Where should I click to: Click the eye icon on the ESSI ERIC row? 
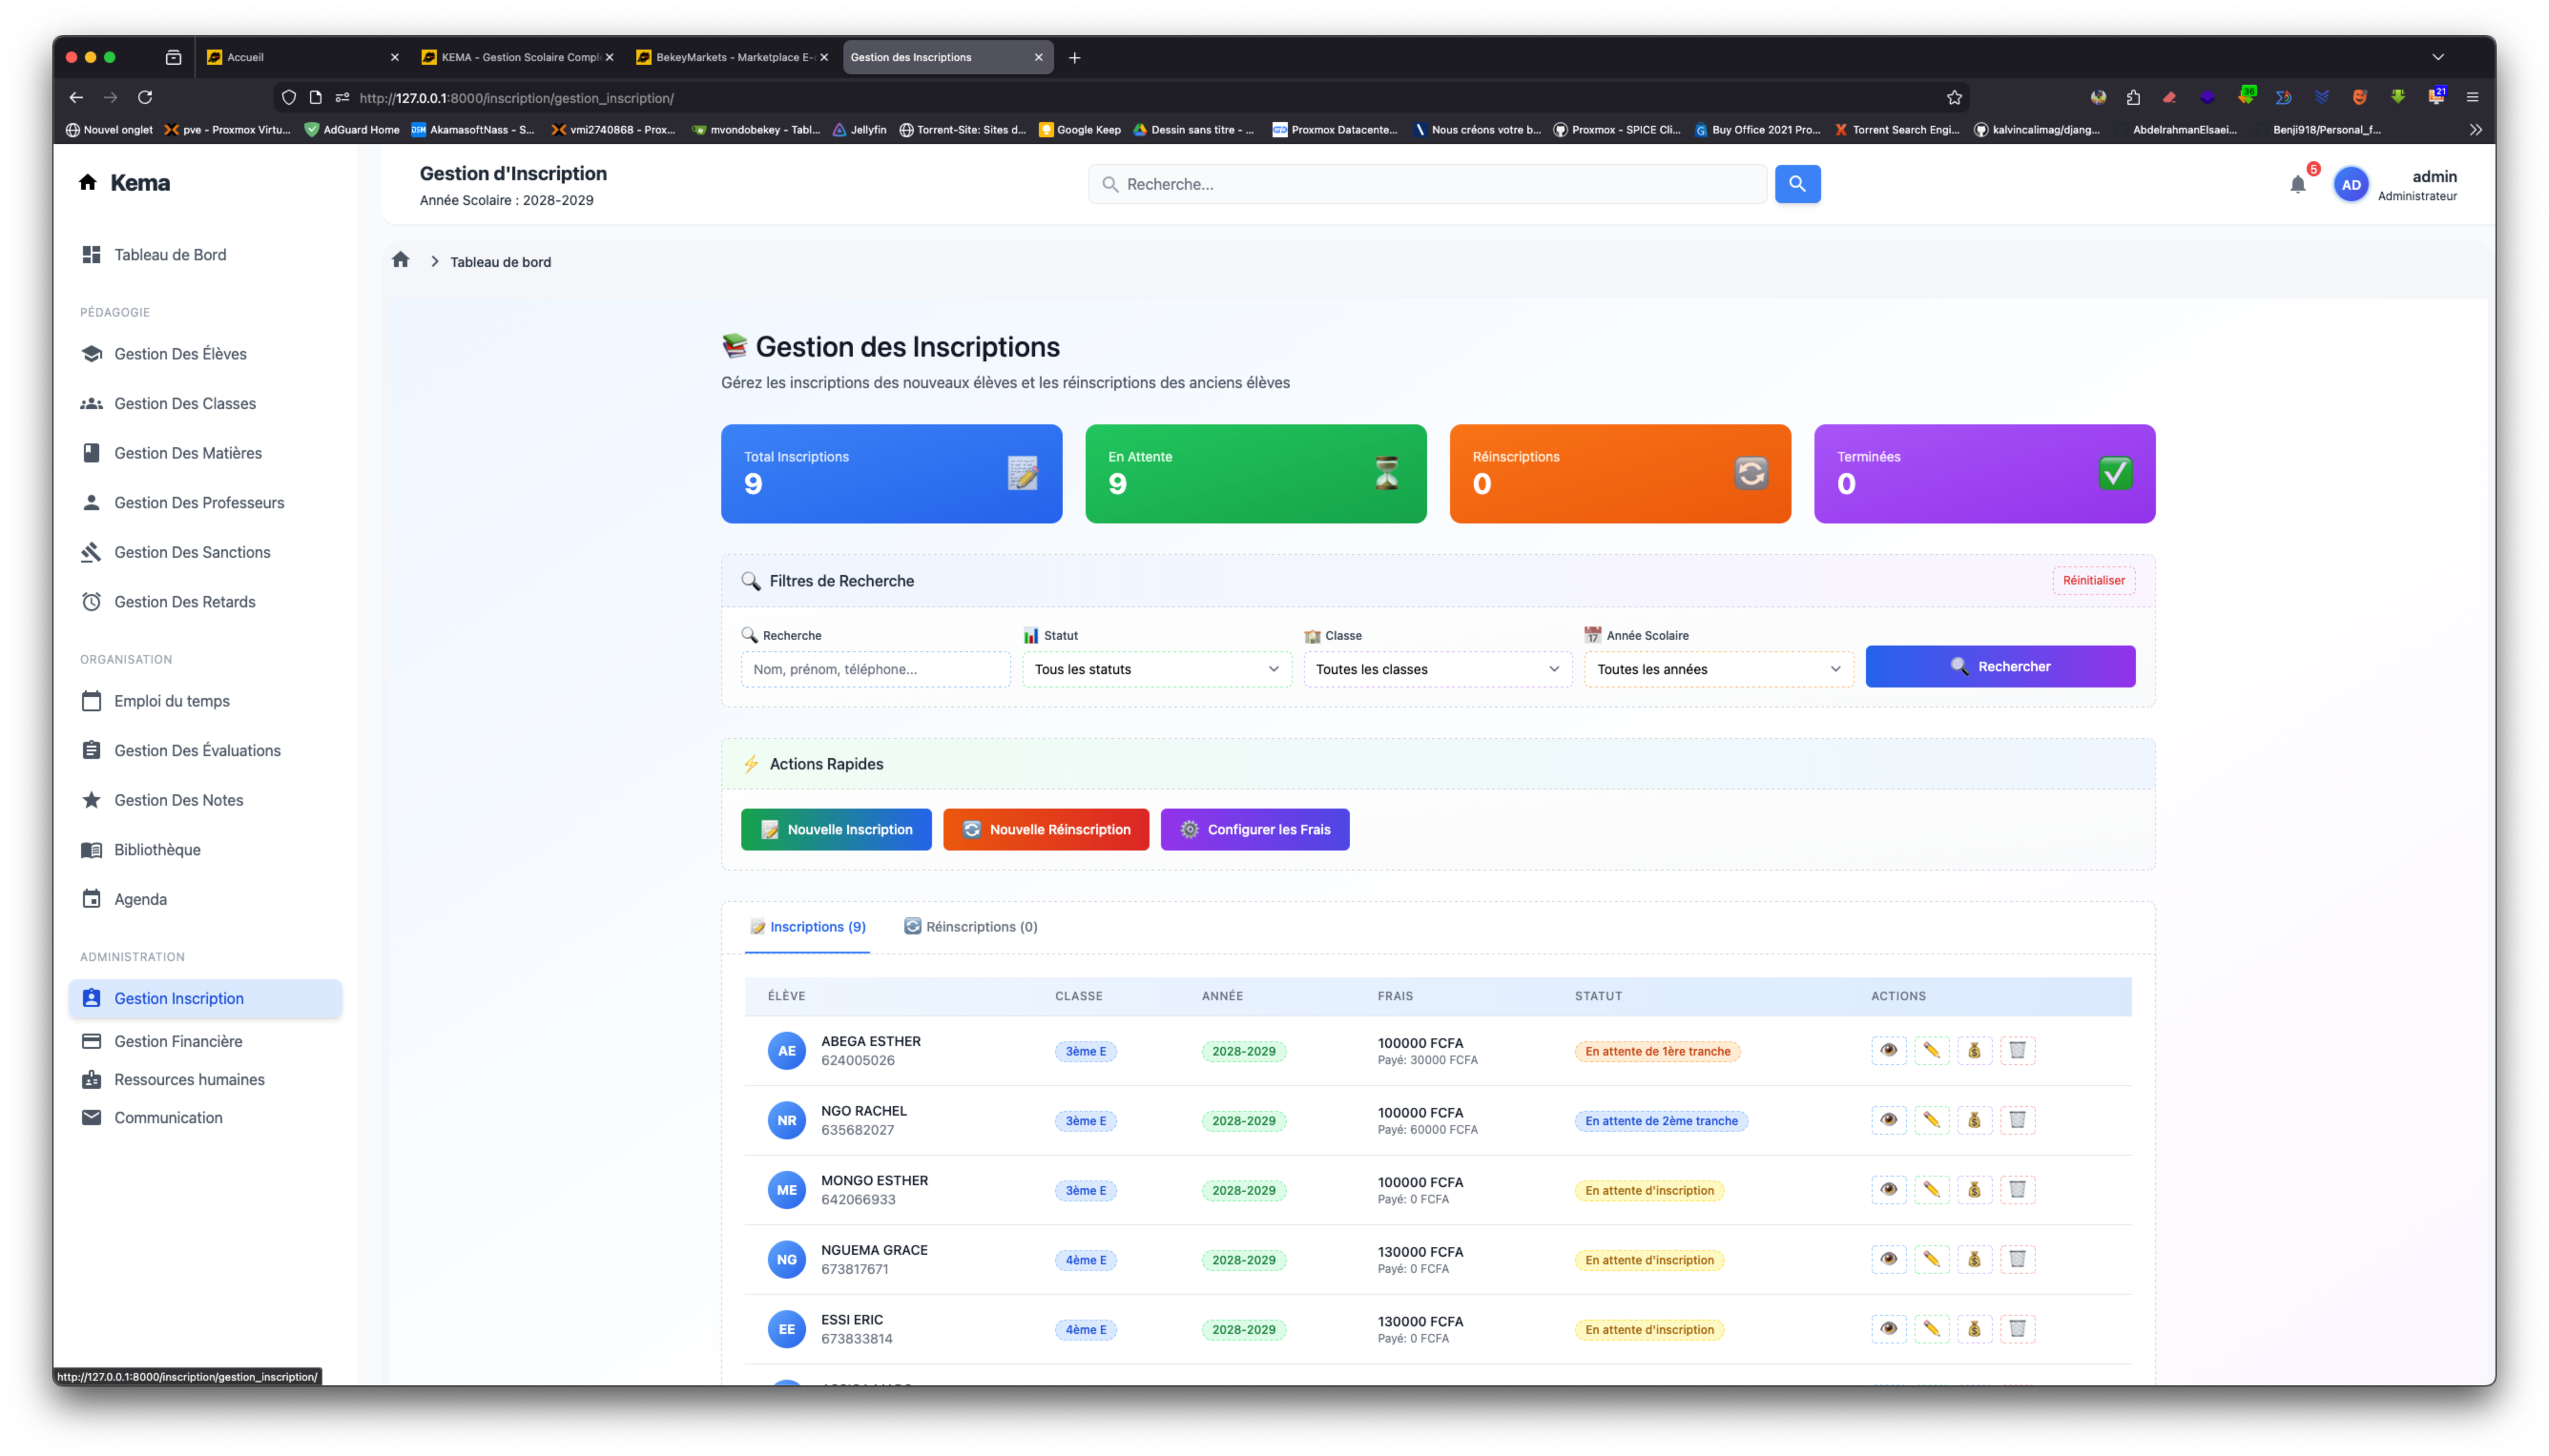(1888, 1329)
